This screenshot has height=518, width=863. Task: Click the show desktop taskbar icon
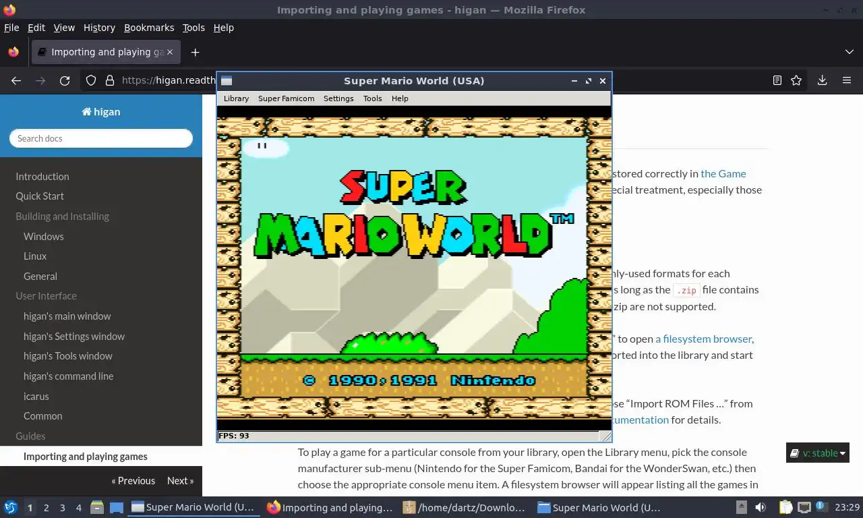(x=116, y=507)
